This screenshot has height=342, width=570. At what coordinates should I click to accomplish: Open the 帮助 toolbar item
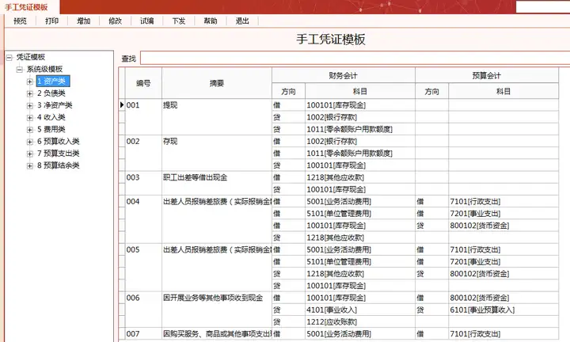[210, 21]
